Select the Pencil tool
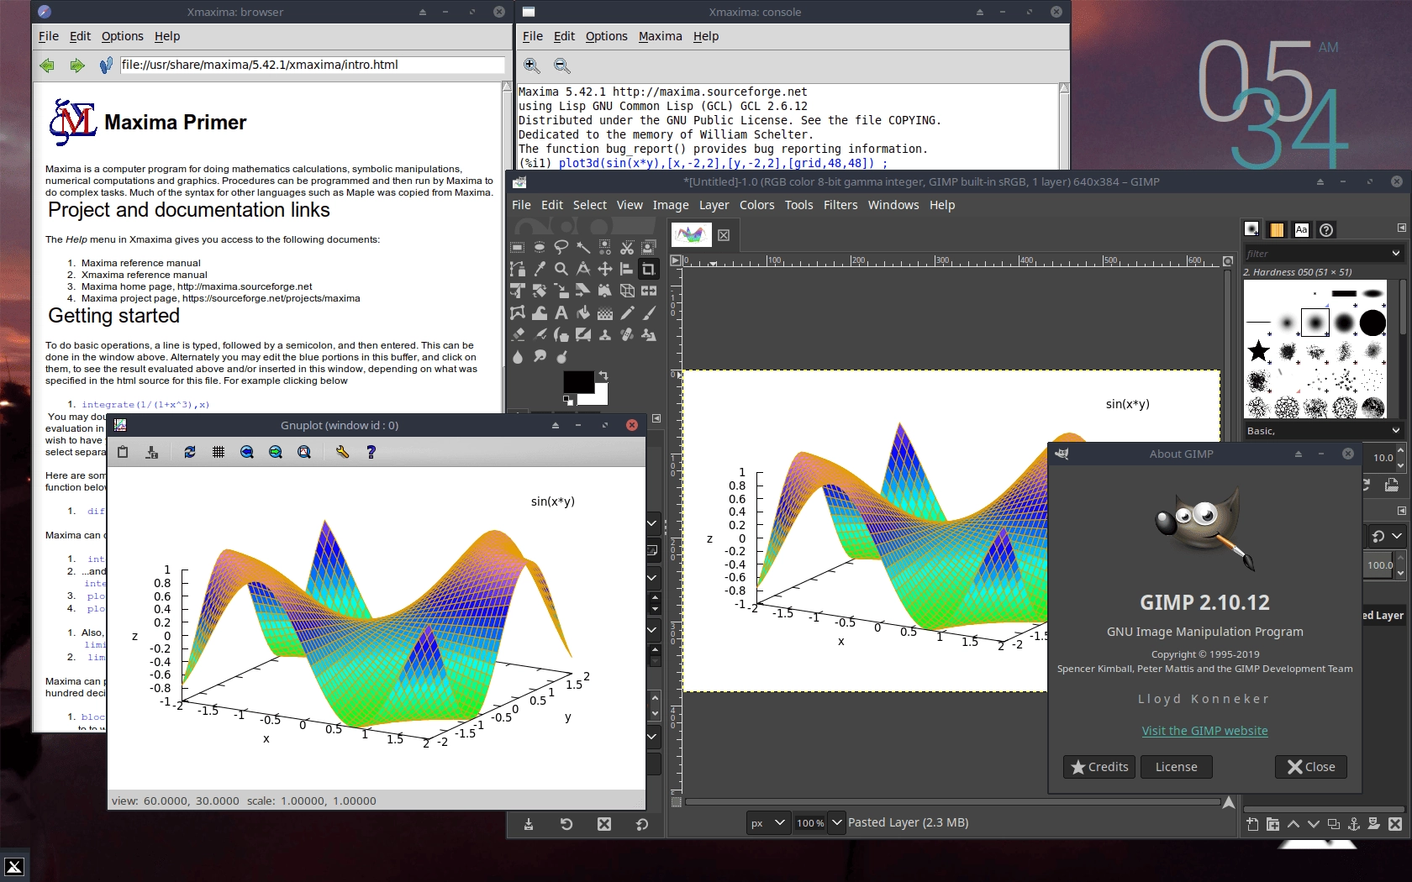This screenshot has width=1412, height=882. (x=627, y=312)
